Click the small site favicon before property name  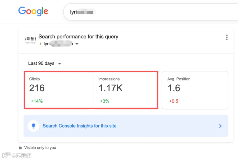click(40, 44)
